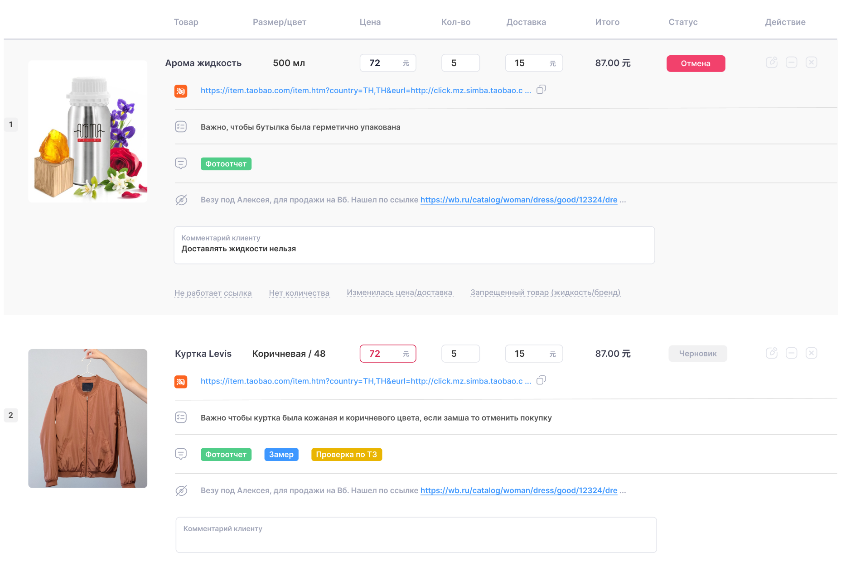
Task: Toggle the hidden-note eye icon for Арома жидкость
Action: point(181,200)
